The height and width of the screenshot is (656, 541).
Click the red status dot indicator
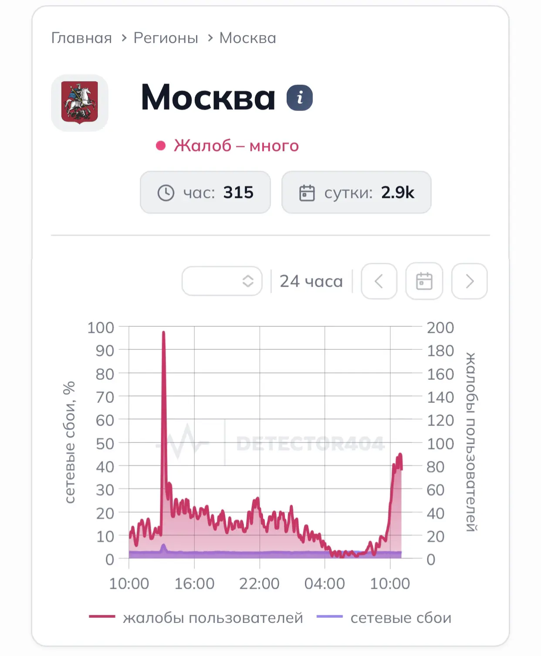tap(161, 146)
